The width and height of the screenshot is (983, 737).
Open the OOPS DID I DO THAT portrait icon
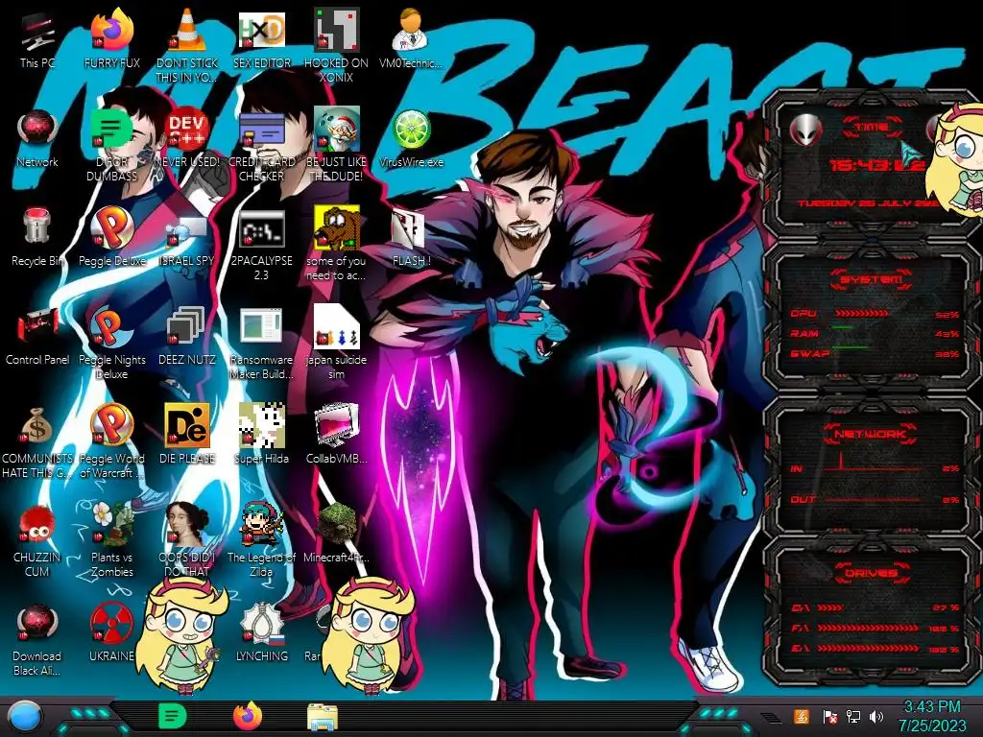tap(186, 540)
